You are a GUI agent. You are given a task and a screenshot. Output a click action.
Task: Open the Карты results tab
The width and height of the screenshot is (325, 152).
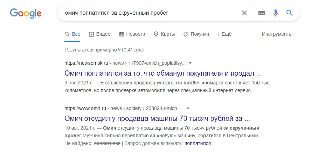tap(164, 34)
